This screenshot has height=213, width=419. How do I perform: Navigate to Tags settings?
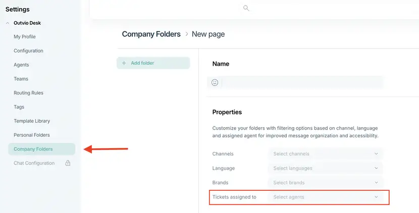(19, 107)
